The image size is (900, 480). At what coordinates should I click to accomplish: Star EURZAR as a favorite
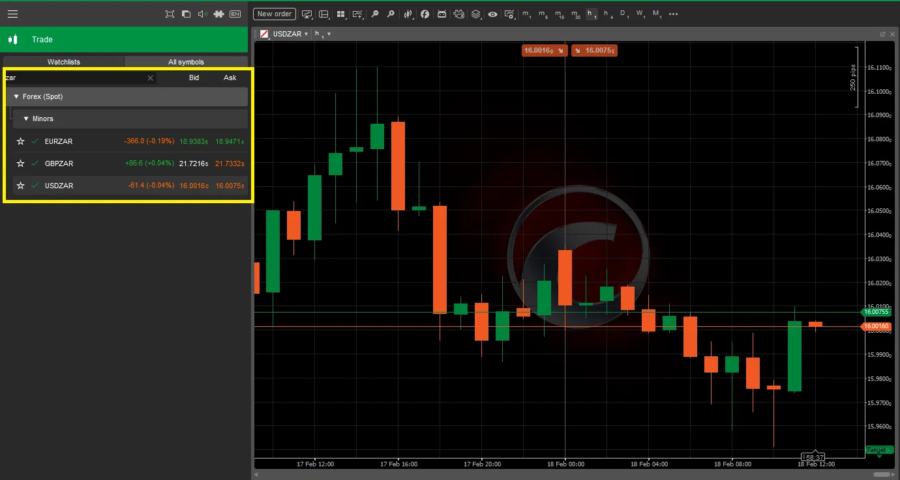coord(20,141)
